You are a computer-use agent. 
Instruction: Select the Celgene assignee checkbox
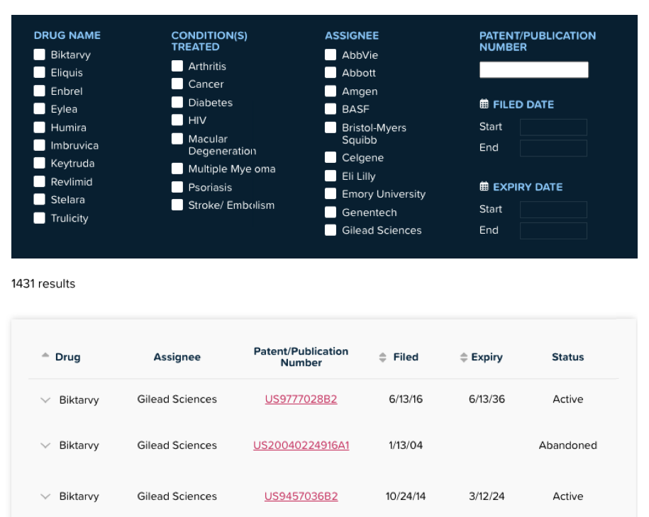point(331,157)
